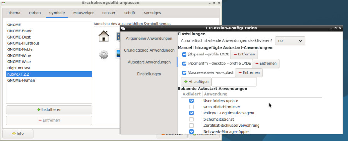Click the User folders update row text

pos(221,101)
